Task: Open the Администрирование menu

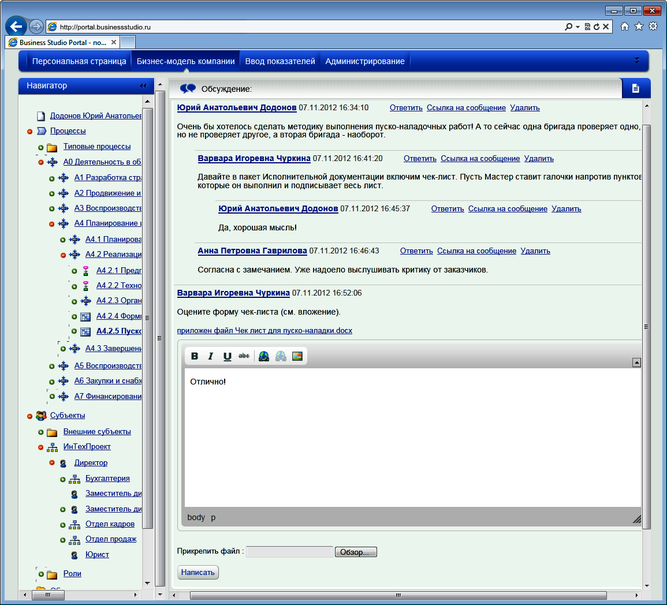Action: point(364,61)
